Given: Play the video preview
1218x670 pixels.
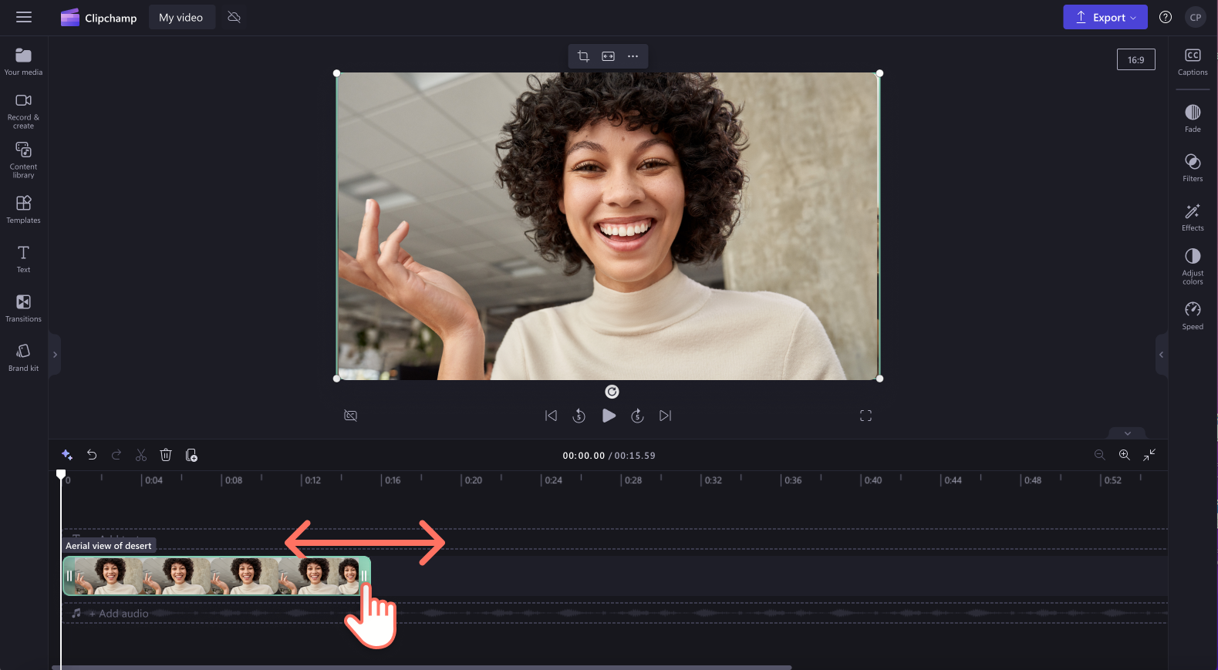Looking at the screenshot, I should 609,416.
